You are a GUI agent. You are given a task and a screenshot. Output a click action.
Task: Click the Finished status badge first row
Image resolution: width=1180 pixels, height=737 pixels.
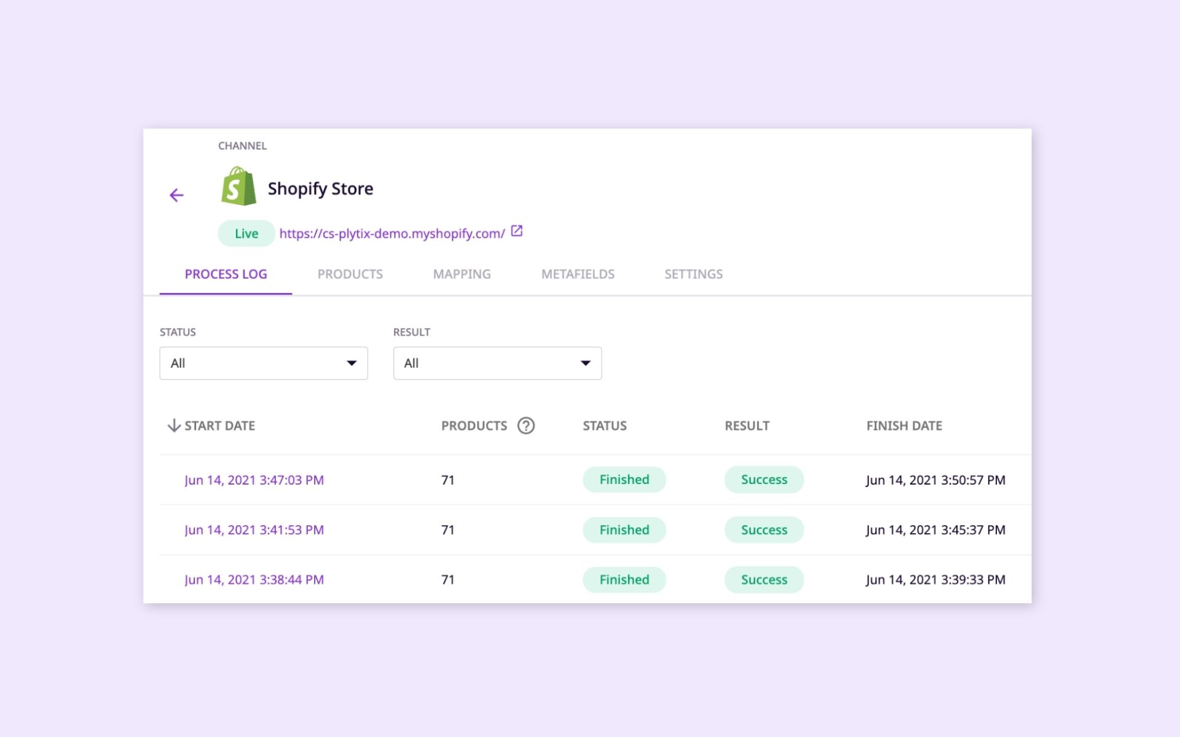point(624,479)
